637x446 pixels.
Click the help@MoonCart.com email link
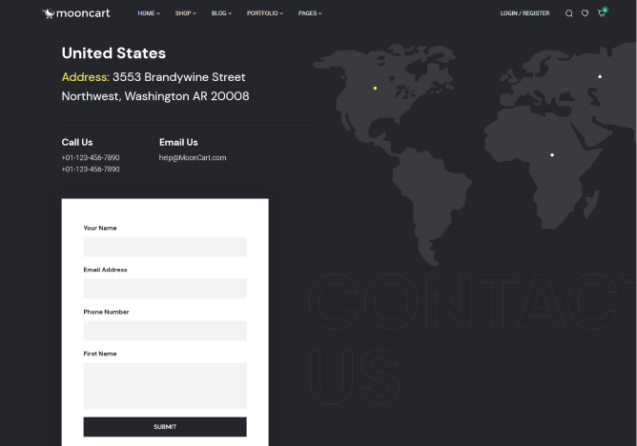pyautogui.click(x=193, y=157)
